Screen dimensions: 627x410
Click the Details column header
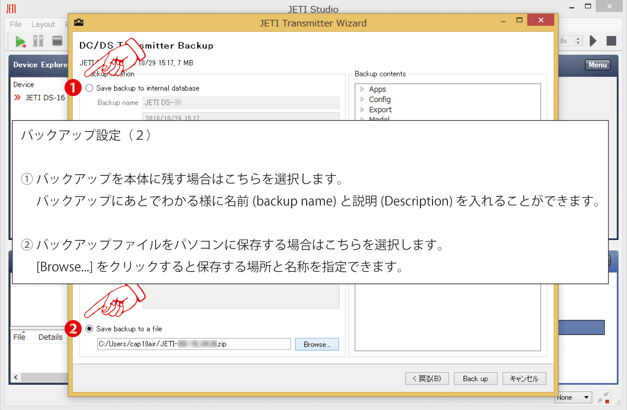(x=50, y=337)
